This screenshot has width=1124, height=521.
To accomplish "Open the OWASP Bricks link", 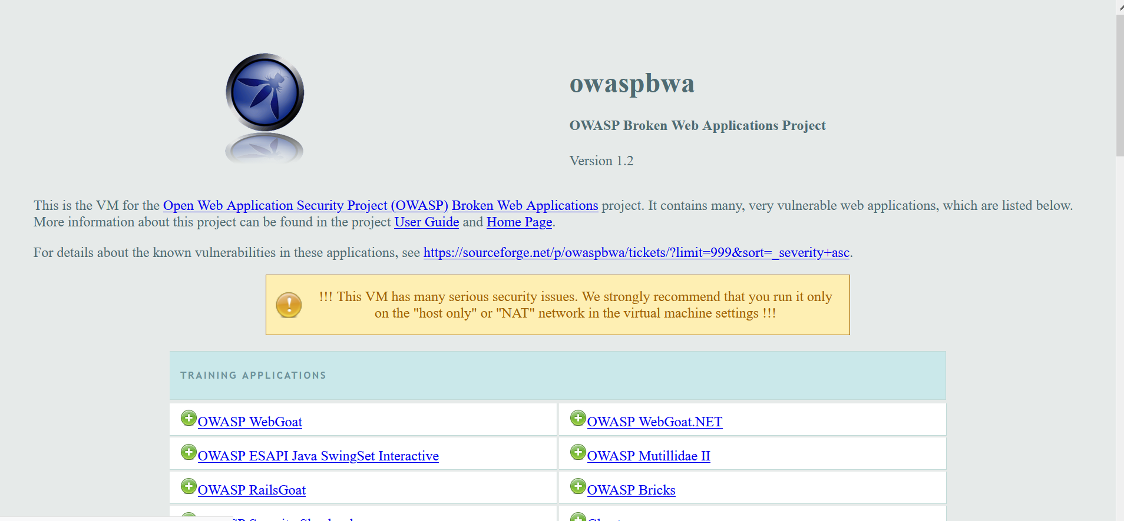I will [x=631, y=490].
